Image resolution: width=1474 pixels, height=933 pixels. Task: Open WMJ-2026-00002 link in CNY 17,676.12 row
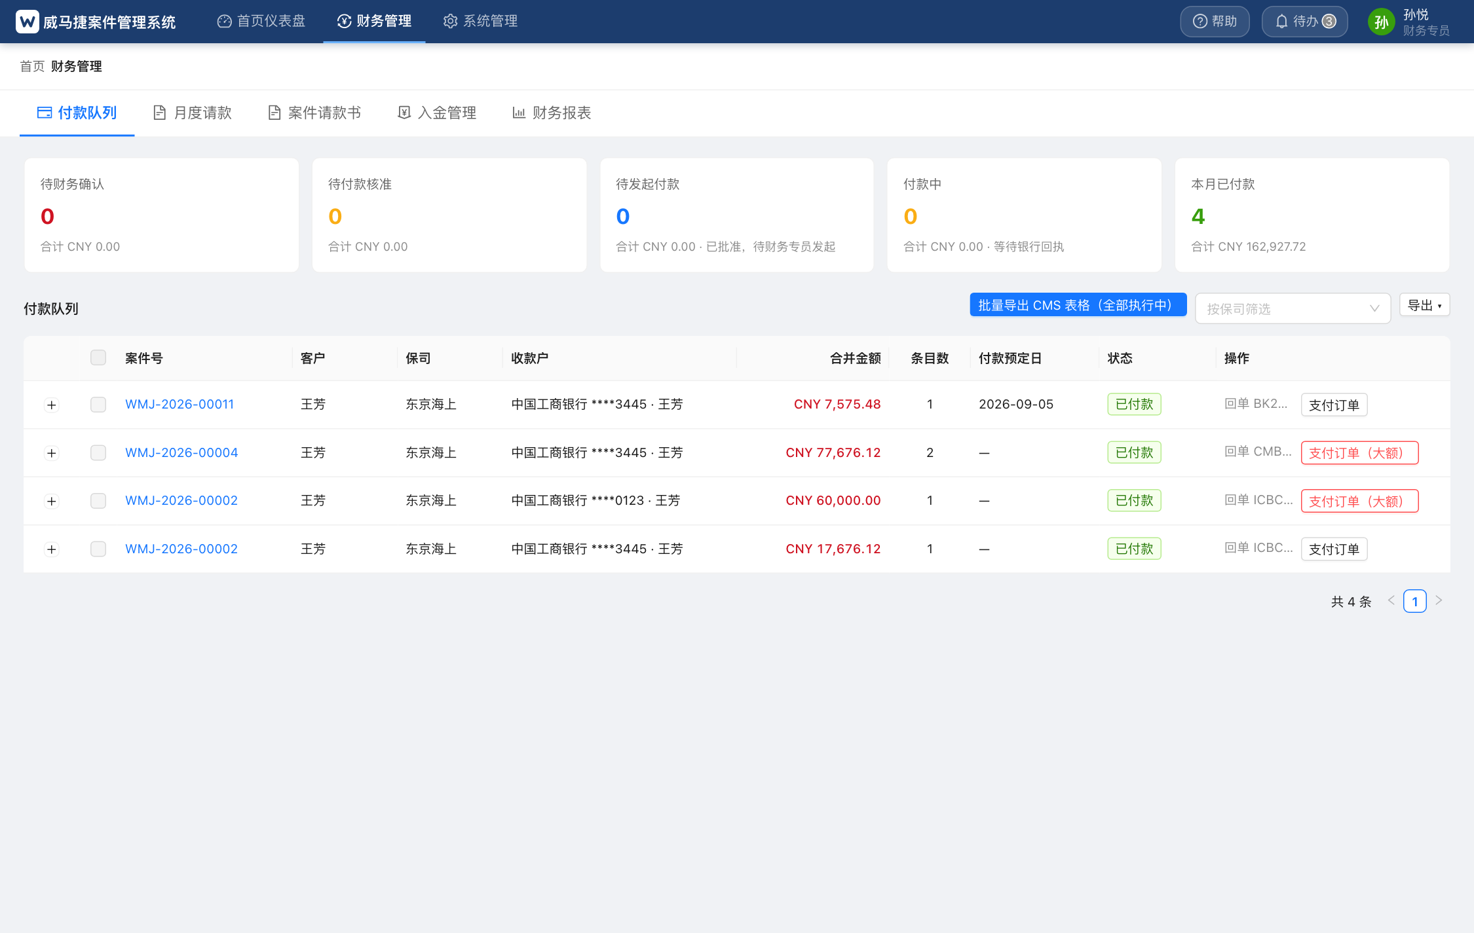point(181,549)
